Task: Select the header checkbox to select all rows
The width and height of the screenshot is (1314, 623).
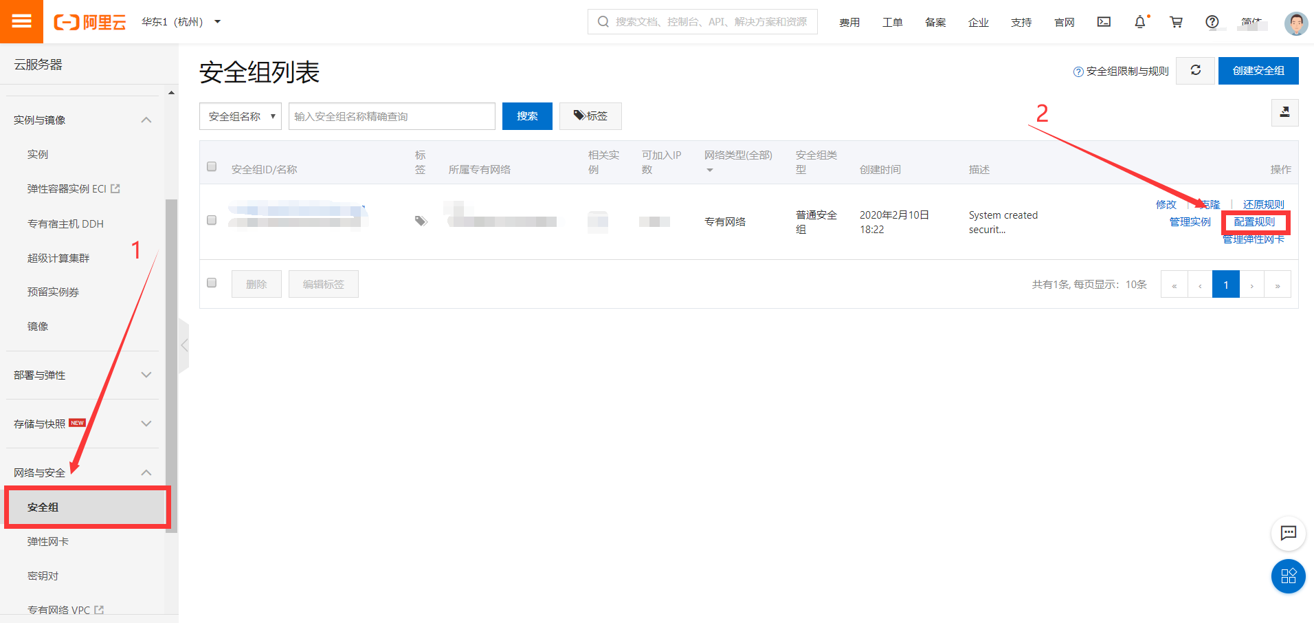Action: 211,166
